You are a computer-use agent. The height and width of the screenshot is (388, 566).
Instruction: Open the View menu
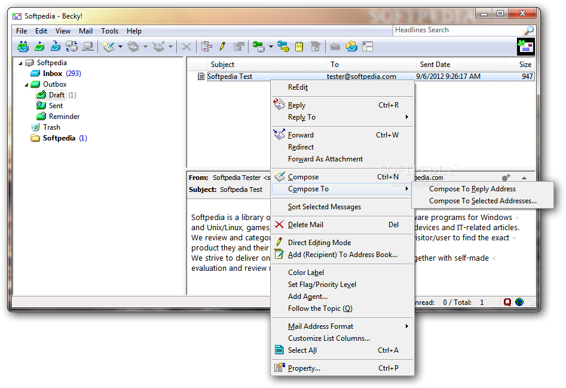(x=63, y=31)
